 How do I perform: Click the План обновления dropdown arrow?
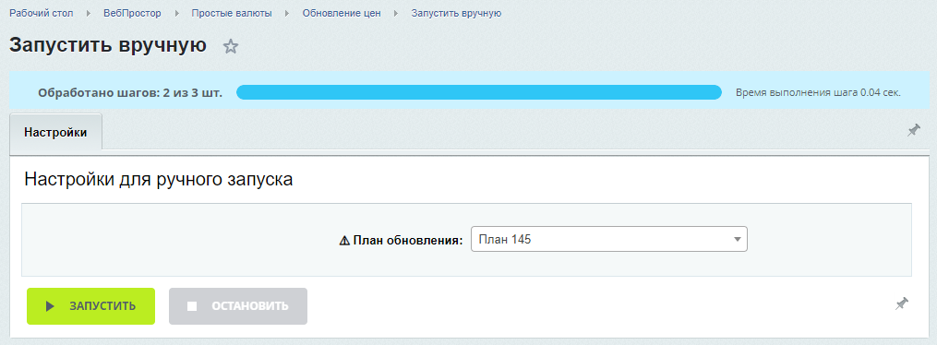pyautogui.click(x=738, y=240)
